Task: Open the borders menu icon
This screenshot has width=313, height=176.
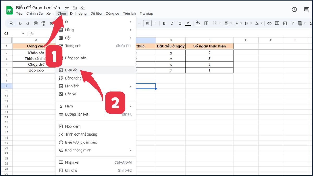Action: point(206,23)
